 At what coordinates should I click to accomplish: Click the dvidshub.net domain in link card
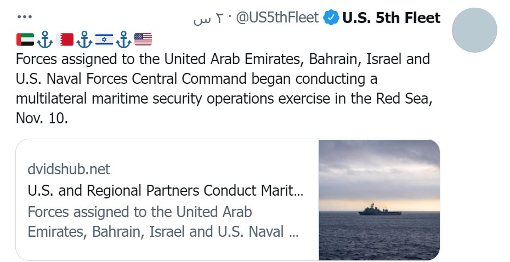pos(69,169)
